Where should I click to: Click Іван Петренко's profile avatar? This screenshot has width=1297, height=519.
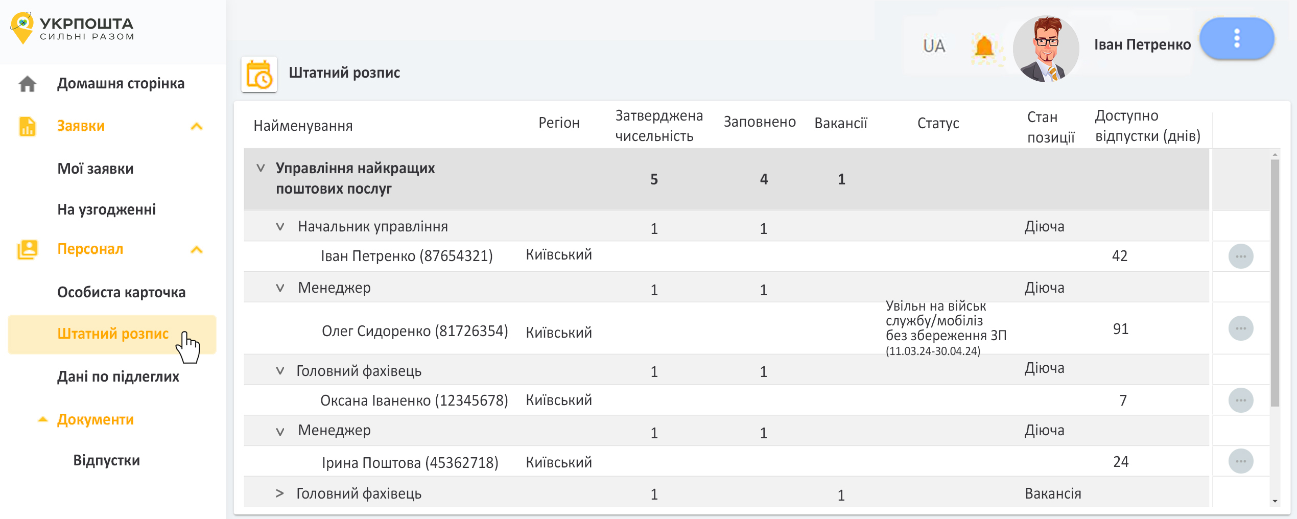1046,49
